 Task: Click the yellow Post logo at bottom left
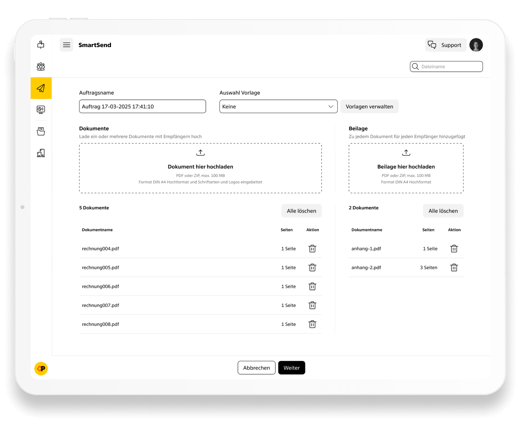coord(41,368)
